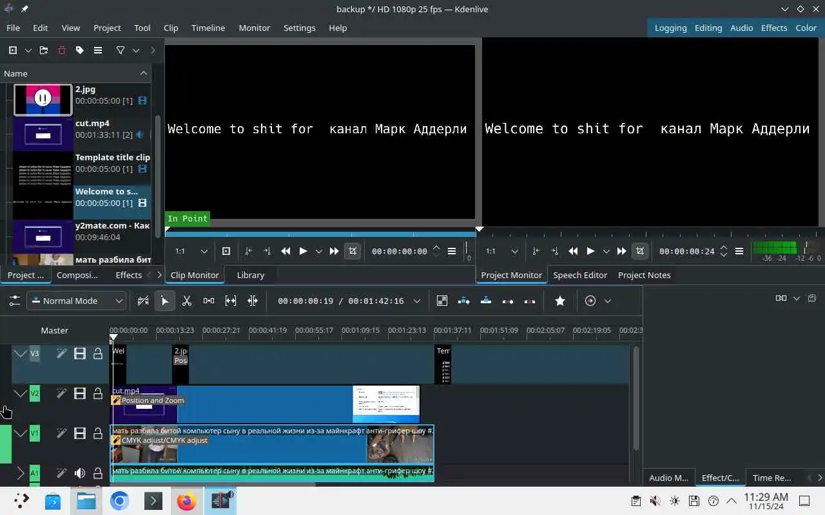Hide video on track V2
The image size is (825, 515).
coord(80,393)
